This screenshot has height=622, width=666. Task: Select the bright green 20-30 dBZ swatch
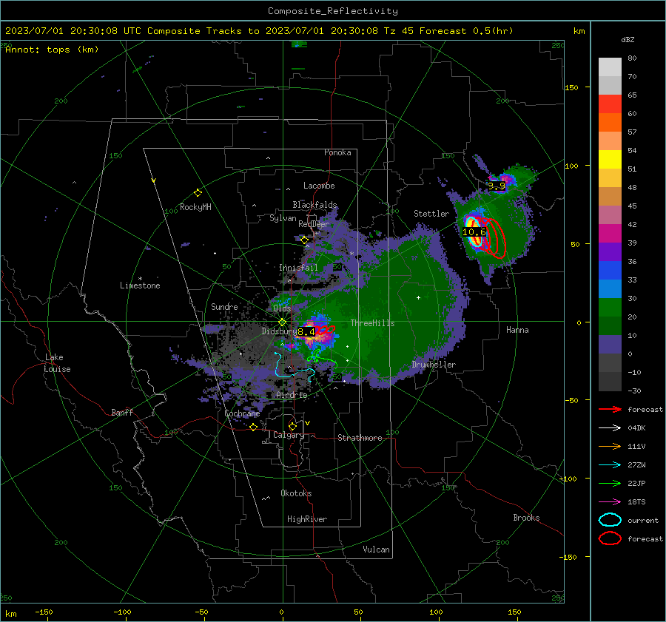(610, 307)
